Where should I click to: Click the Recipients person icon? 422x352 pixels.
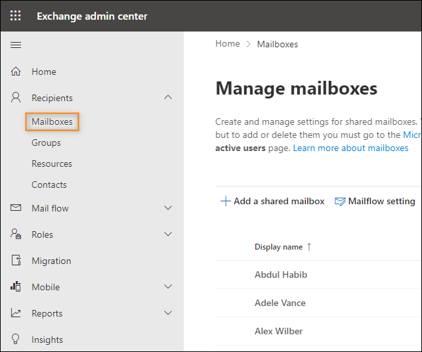click(x=16, y=97)
